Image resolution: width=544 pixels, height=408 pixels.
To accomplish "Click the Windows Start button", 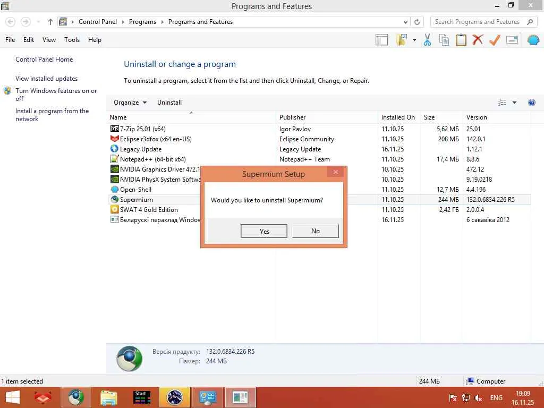I will click(x=13, y=397).
